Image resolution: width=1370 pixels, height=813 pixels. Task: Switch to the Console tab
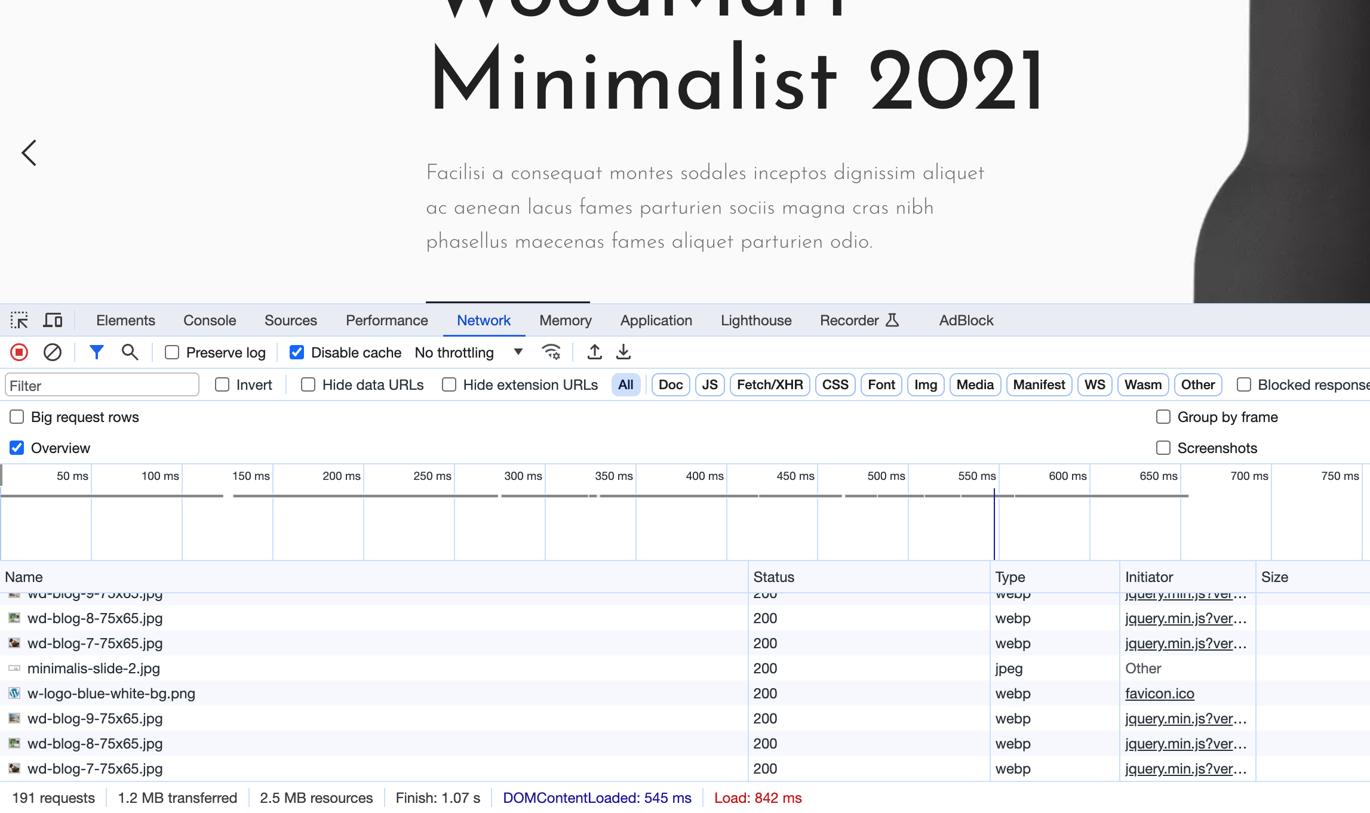point(210,321)
